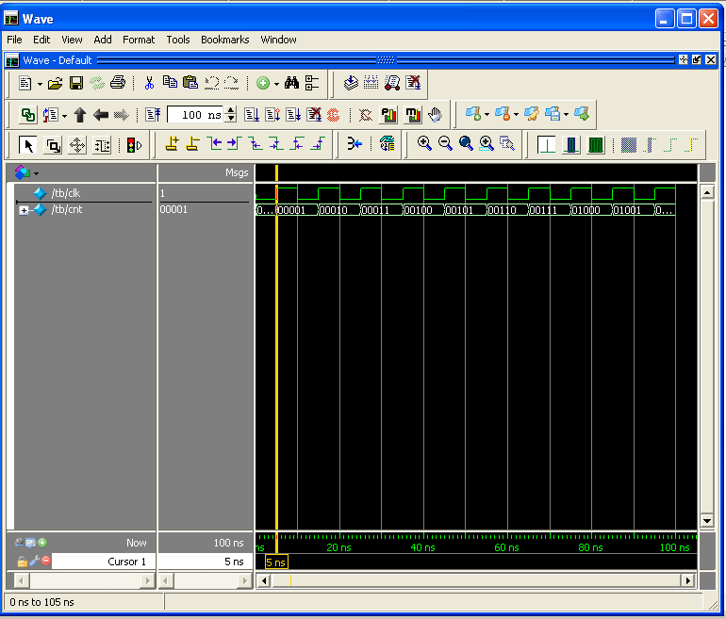726x619 pixels.
Task: Select the /tb/clk signal name
Action: 66,193
